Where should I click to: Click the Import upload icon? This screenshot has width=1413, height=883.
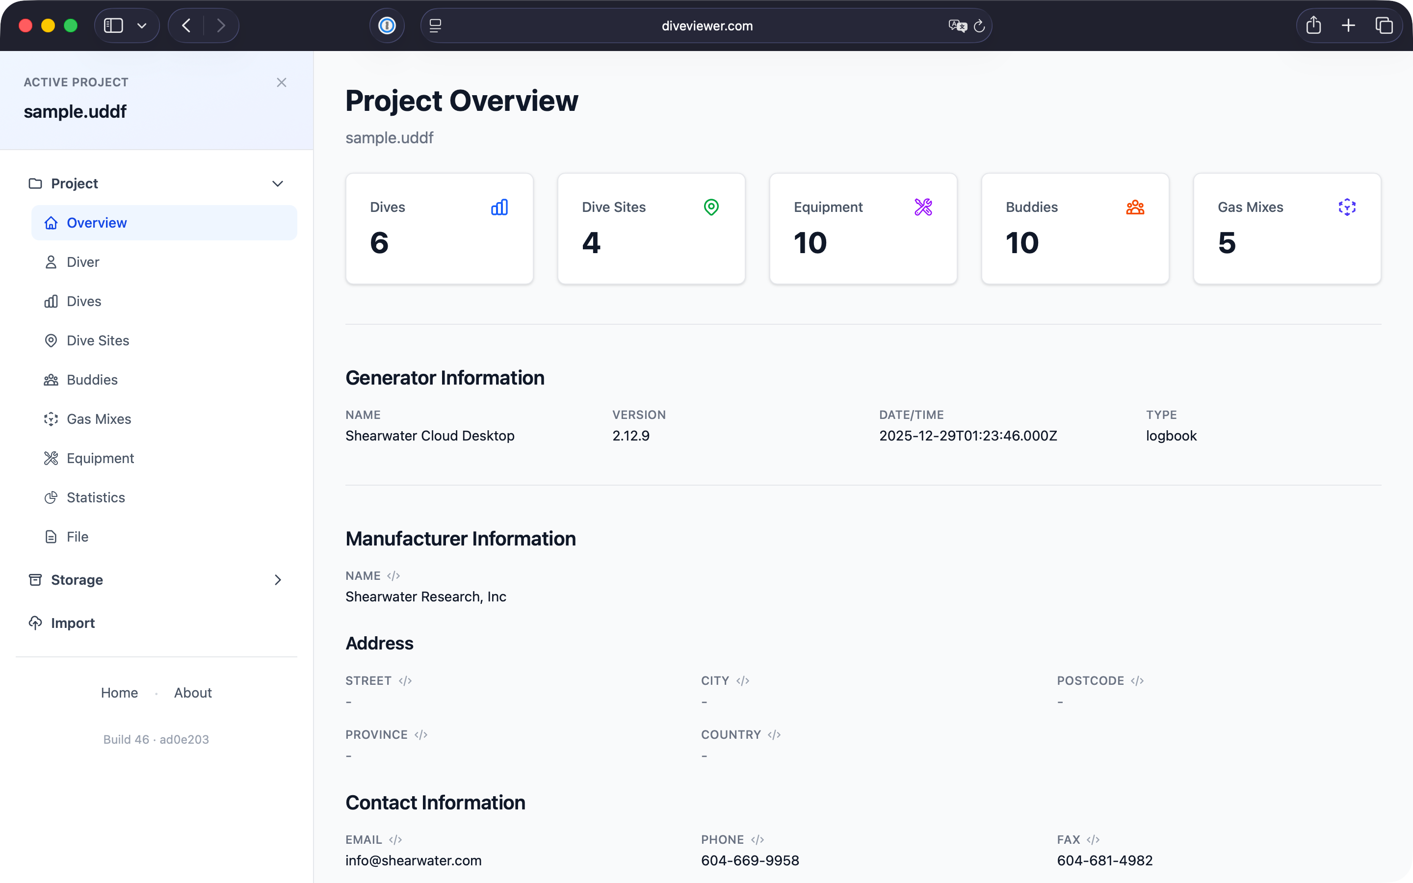tap(34, 623)
